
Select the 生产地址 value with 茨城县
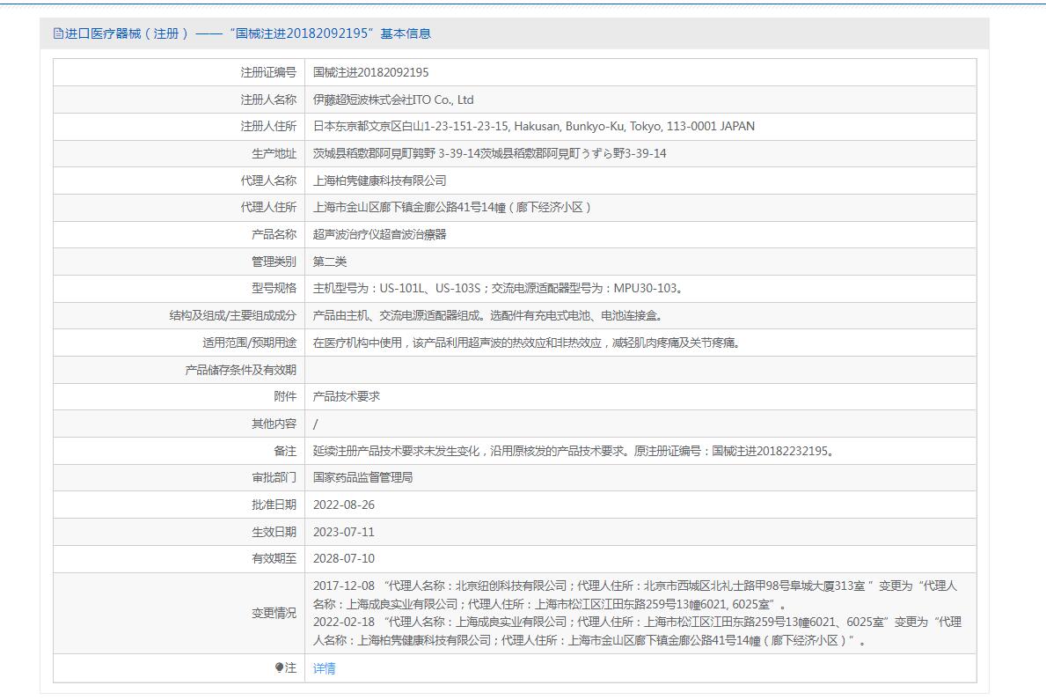click(489, 154)
